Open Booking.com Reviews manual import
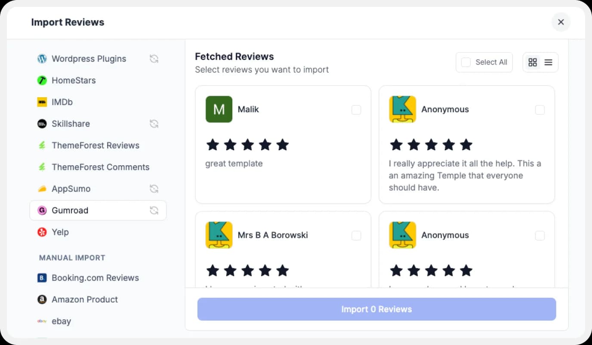 click(x=95, y=278)
